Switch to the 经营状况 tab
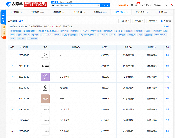 [100, 12]
